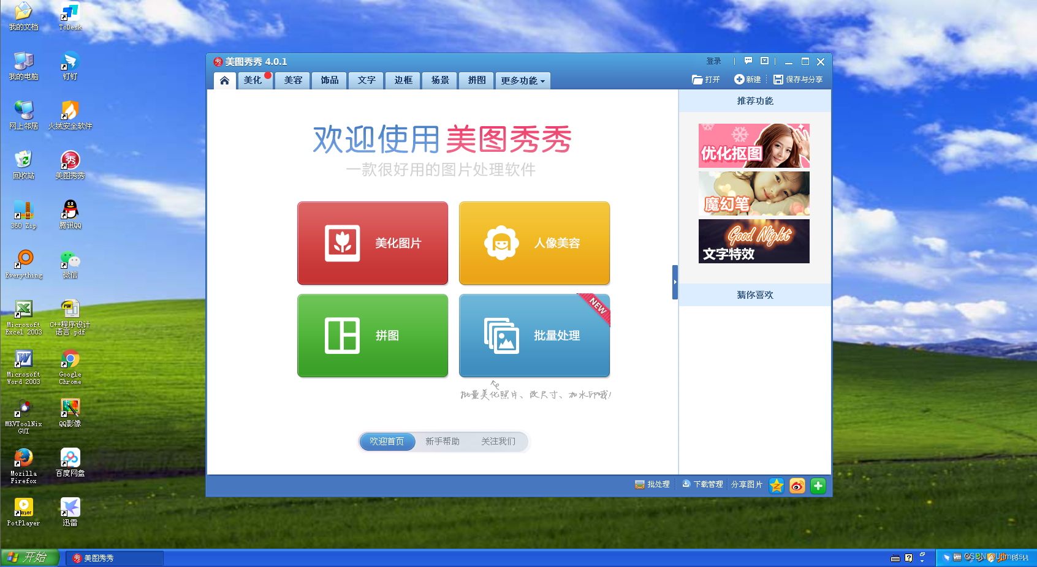Image resolution: width=1037 pixels, height=567 pixels.
Task: Select the PotPlayer desktop icon
Action: [23, 512]
